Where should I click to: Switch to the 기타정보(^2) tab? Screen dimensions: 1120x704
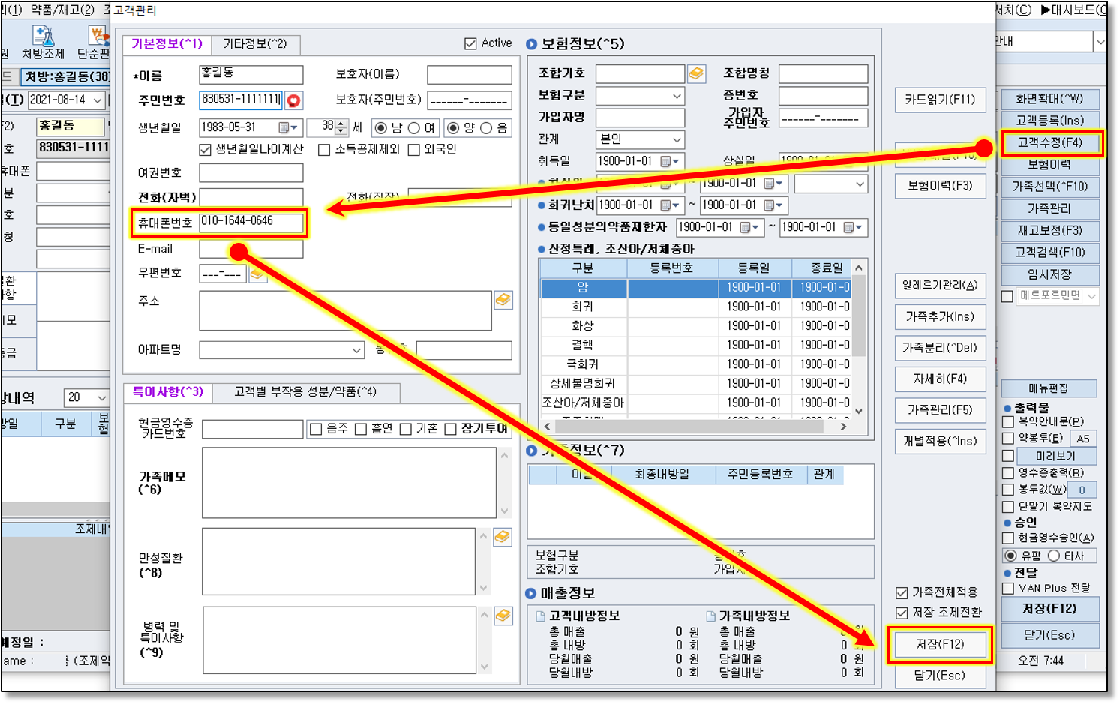[x=254, y=44]
